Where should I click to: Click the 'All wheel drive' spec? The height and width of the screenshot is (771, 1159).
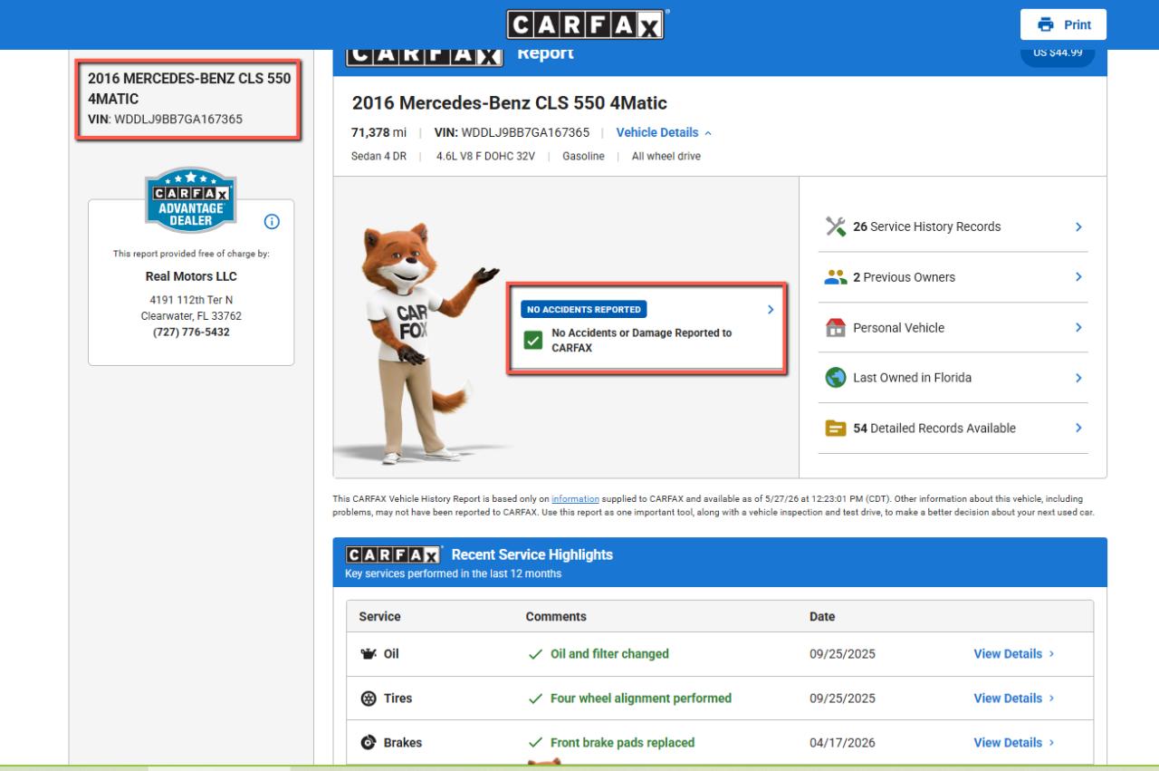[x=666, y=156]
